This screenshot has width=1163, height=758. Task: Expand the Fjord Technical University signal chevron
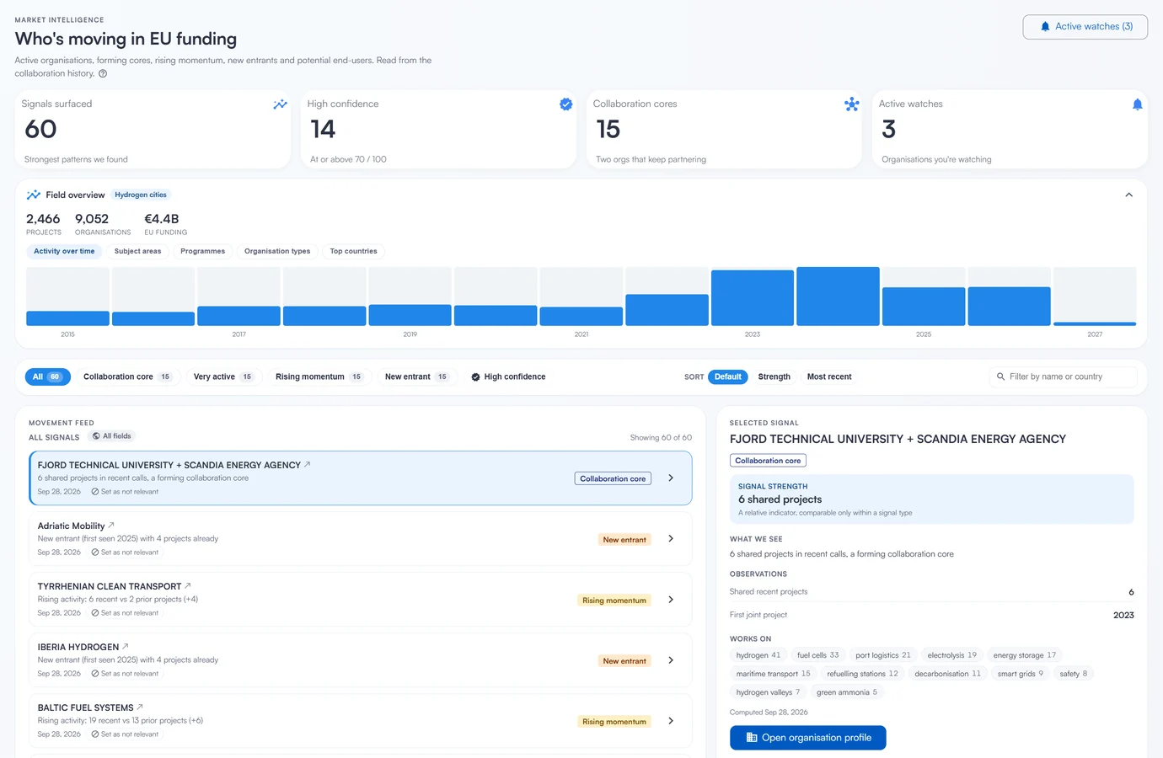[x=671, y=478]
